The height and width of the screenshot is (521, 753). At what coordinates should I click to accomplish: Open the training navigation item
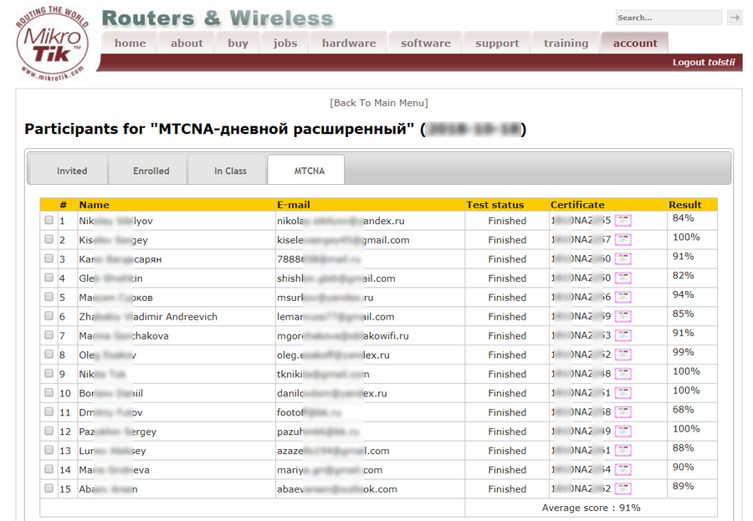566,43
